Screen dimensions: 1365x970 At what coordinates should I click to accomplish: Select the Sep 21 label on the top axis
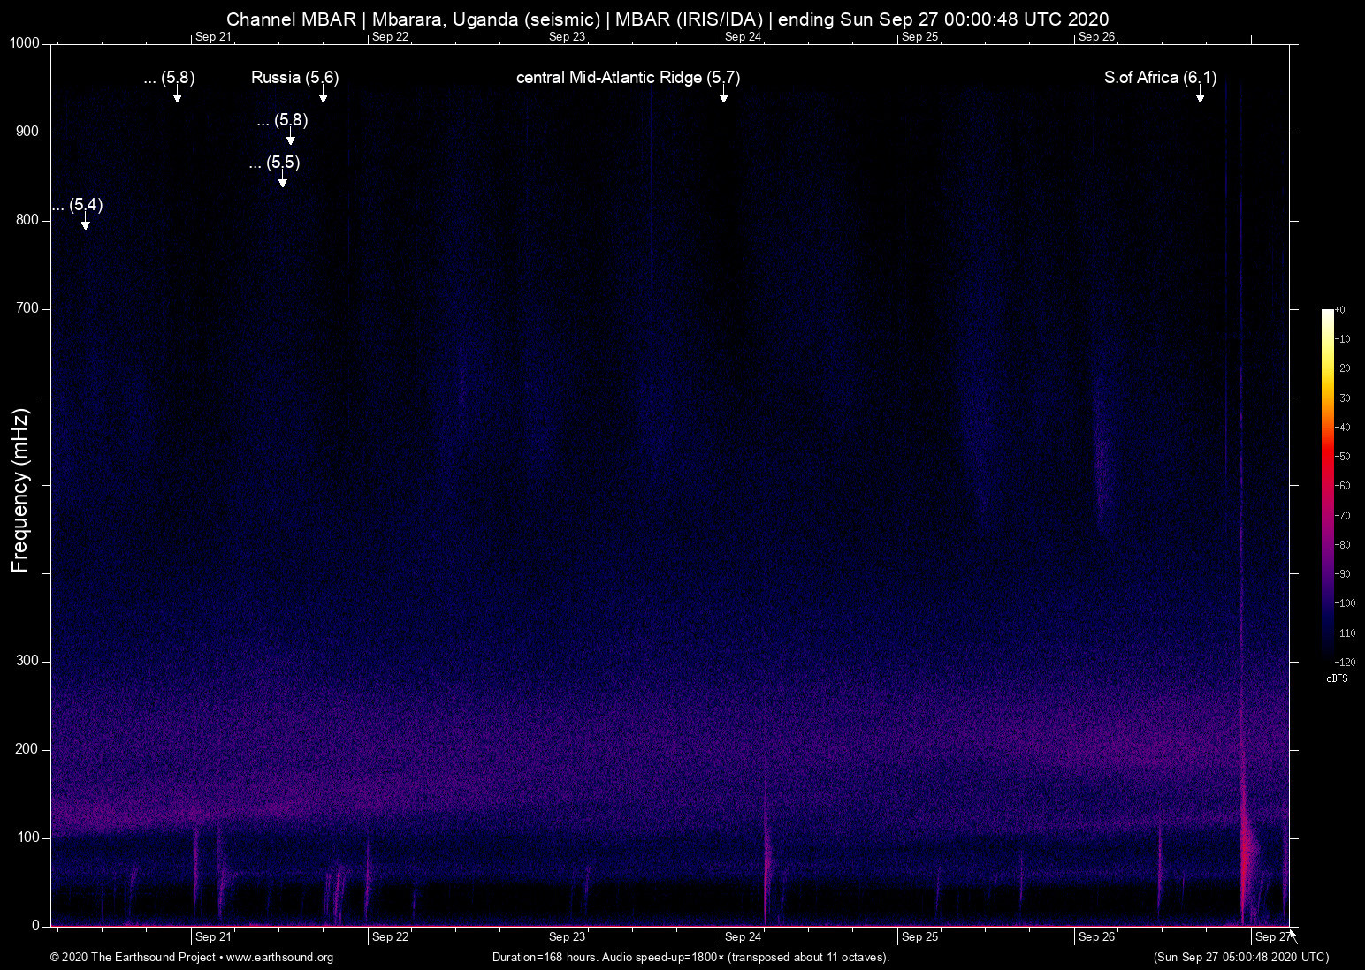point(213,37)
